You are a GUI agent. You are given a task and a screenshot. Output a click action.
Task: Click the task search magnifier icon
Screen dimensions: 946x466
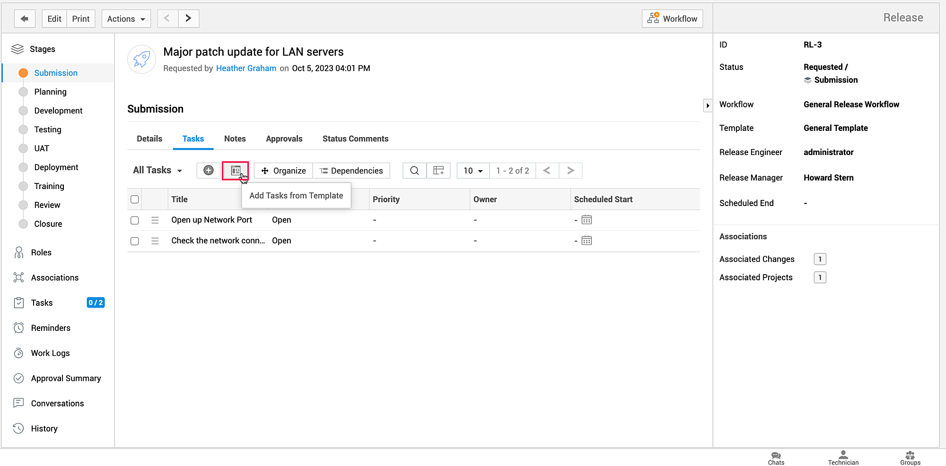pos(414,171)
